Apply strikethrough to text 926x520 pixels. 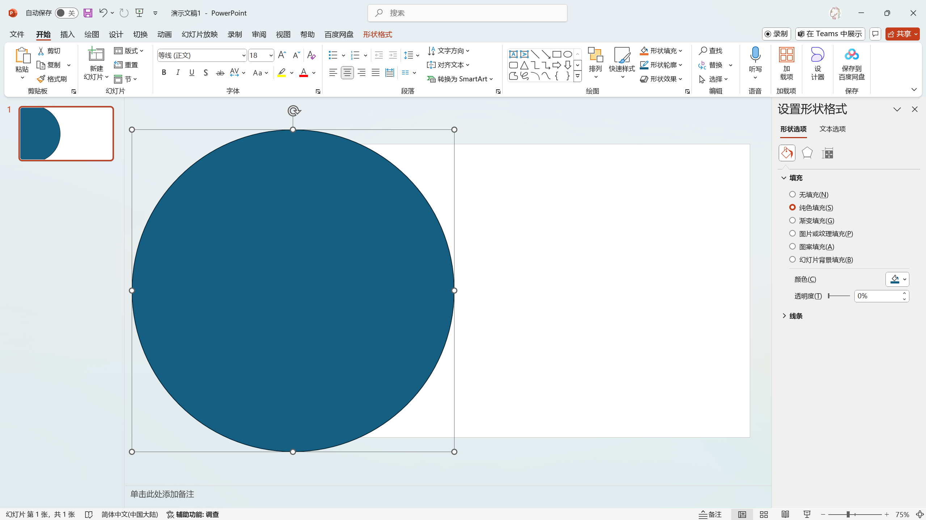220,73
